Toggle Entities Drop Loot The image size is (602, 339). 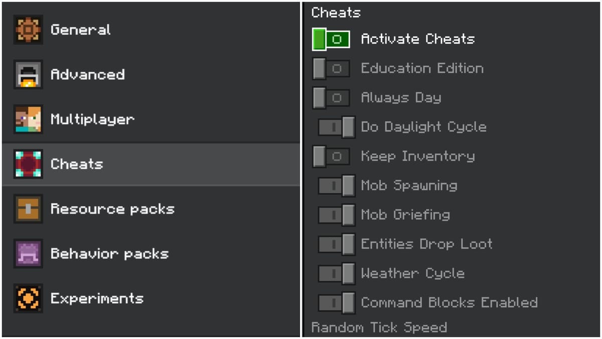pyautogui.click(x=336, y=244)
